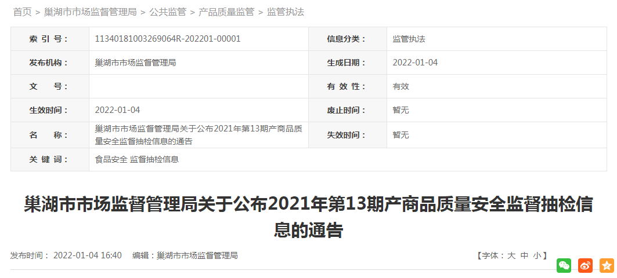Image resolution: width=617 pixels, height=278 pixels.
Task: Open 产品质量监管 breadcrumb link
Action: (226, 12)
